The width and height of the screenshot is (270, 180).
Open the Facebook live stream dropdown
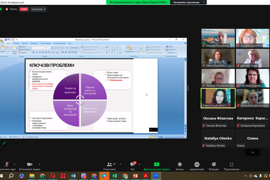pos(38,9)
